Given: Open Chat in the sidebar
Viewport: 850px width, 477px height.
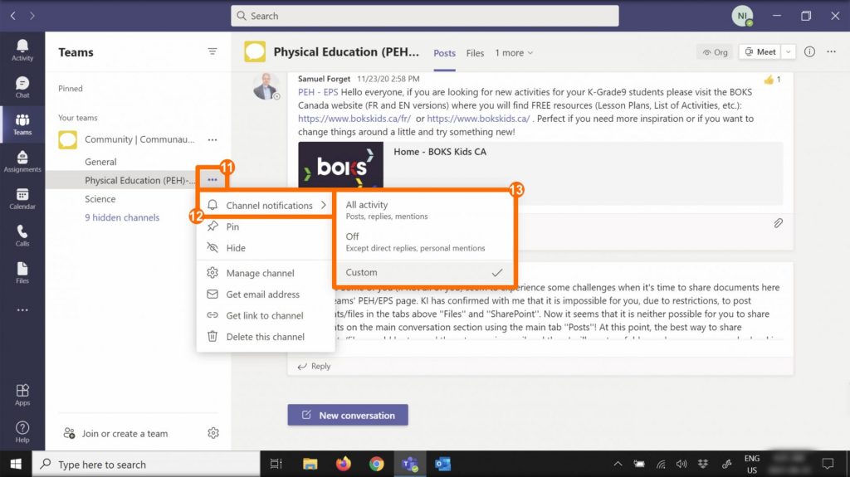Looking at the screenshot, I should [x=22, y=87].
